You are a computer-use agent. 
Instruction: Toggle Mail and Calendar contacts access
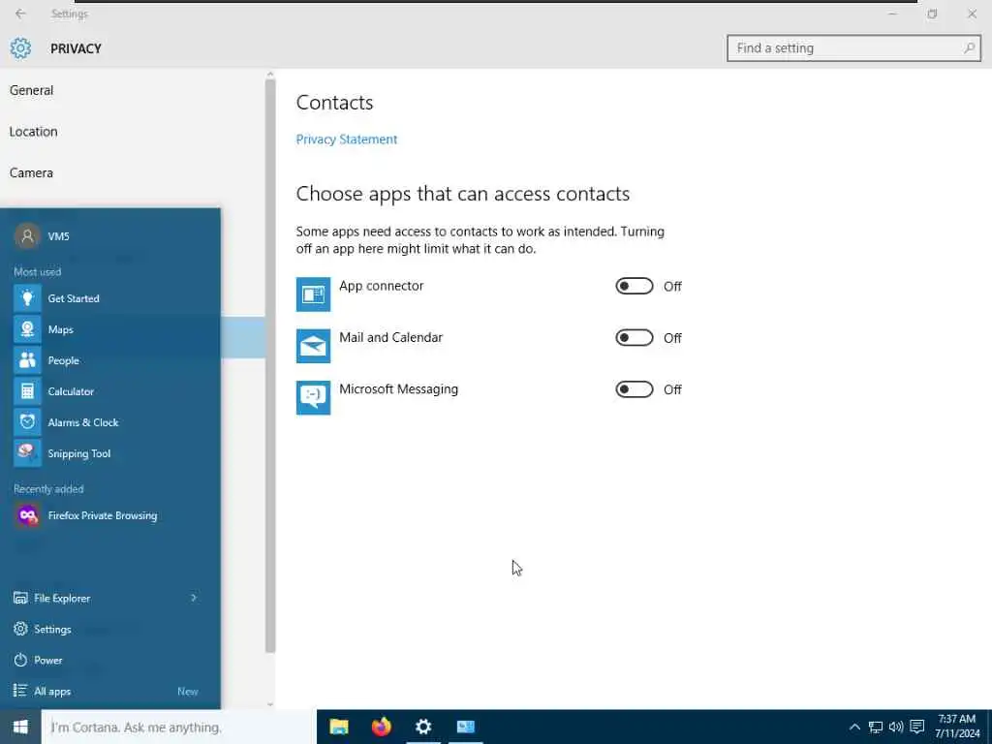point(634,338)
